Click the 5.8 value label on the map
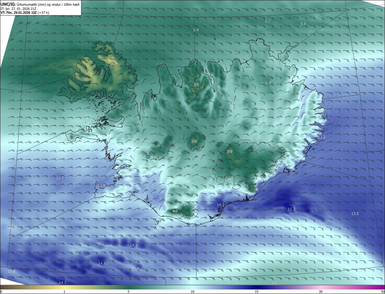 268,83
